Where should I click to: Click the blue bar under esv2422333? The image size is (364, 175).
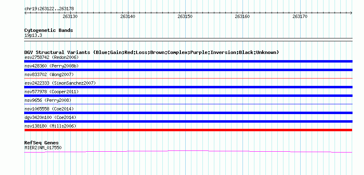coord(188,87)
